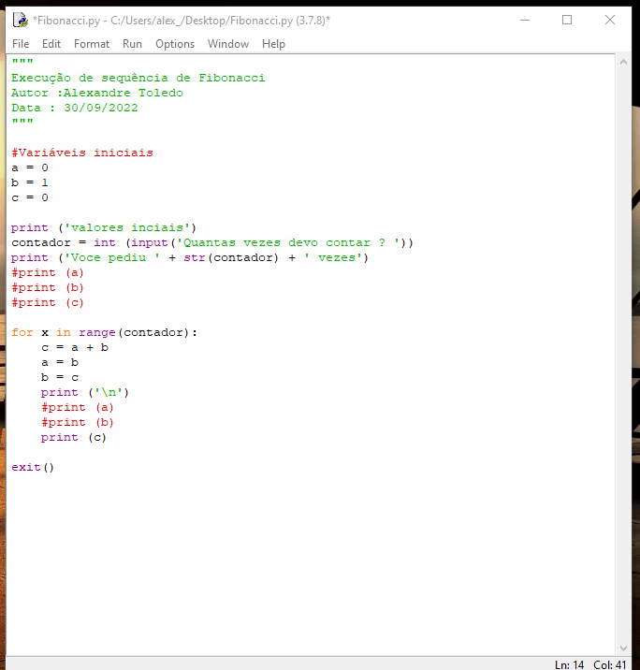640x670 pixels.
Task: Close the Fibonacci.py window
Action: click(x=610, y=20)
